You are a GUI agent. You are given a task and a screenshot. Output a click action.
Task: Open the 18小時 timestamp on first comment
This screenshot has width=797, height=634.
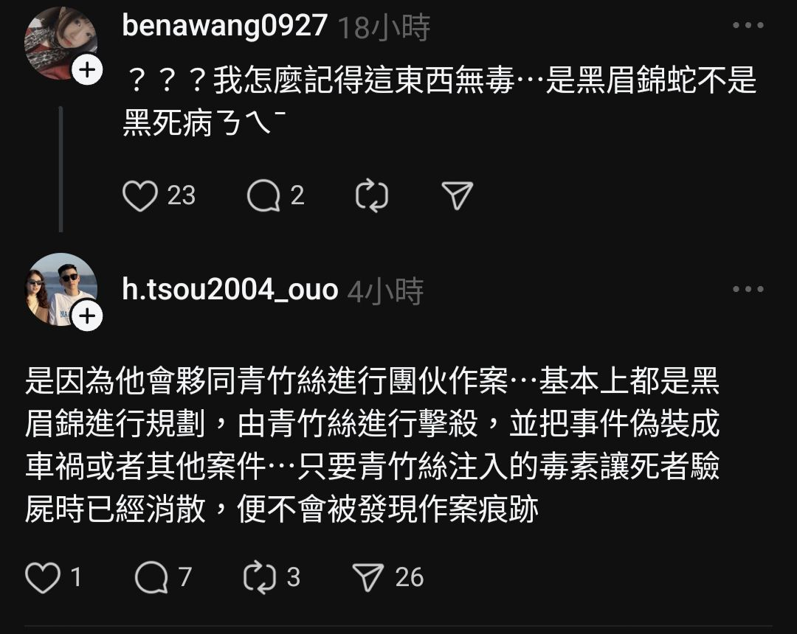click(384, 27)
